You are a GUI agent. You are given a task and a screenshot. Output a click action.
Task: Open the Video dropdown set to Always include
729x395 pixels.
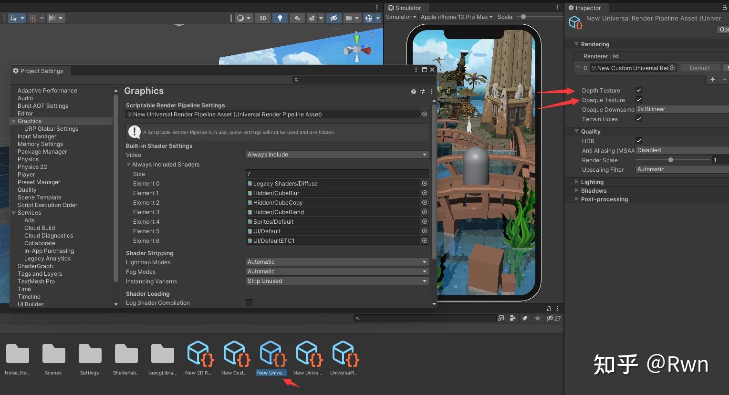[337, 155]
